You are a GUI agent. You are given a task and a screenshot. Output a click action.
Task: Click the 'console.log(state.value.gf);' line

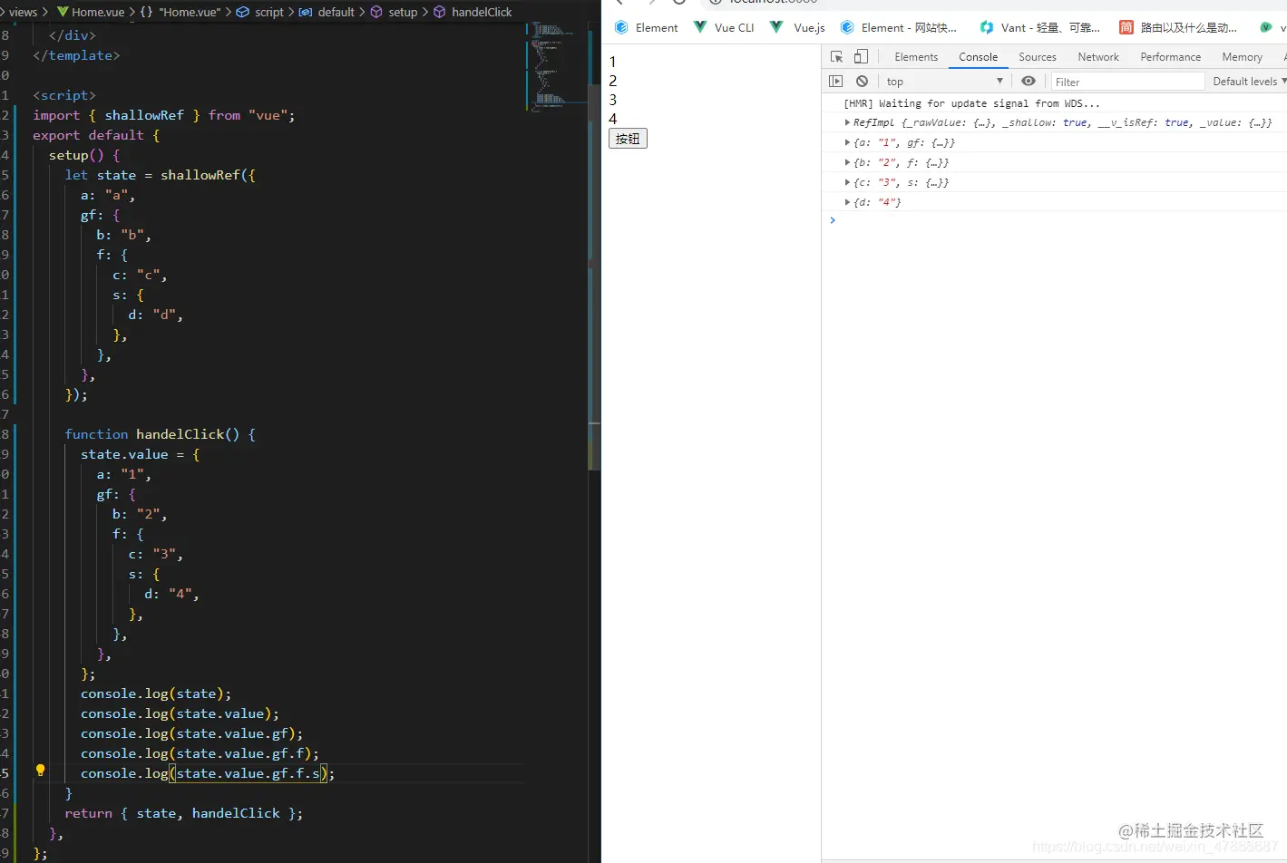coord(192,733)
